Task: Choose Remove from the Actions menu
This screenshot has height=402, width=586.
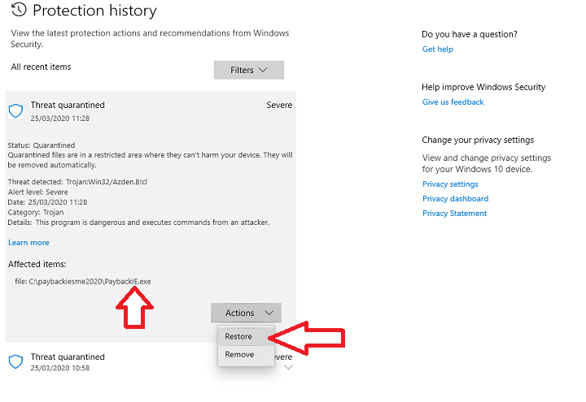Action: (239, 354)
